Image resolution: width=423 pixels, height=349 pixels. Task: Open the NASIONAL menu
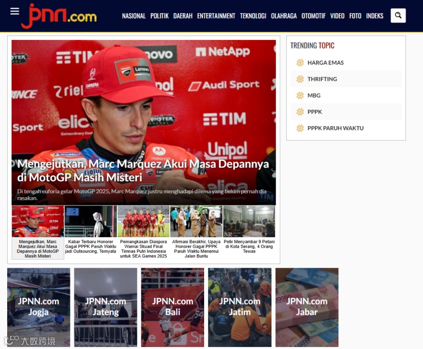[134, 16]
